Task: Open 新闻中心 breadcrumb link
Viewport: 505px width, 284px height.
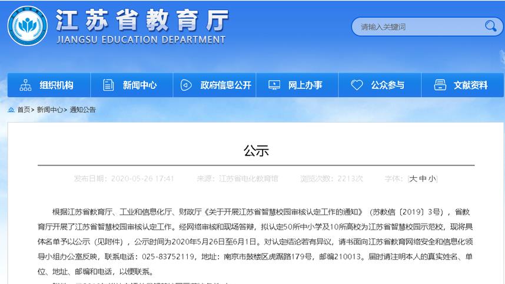Action: (x=49, y=110)
